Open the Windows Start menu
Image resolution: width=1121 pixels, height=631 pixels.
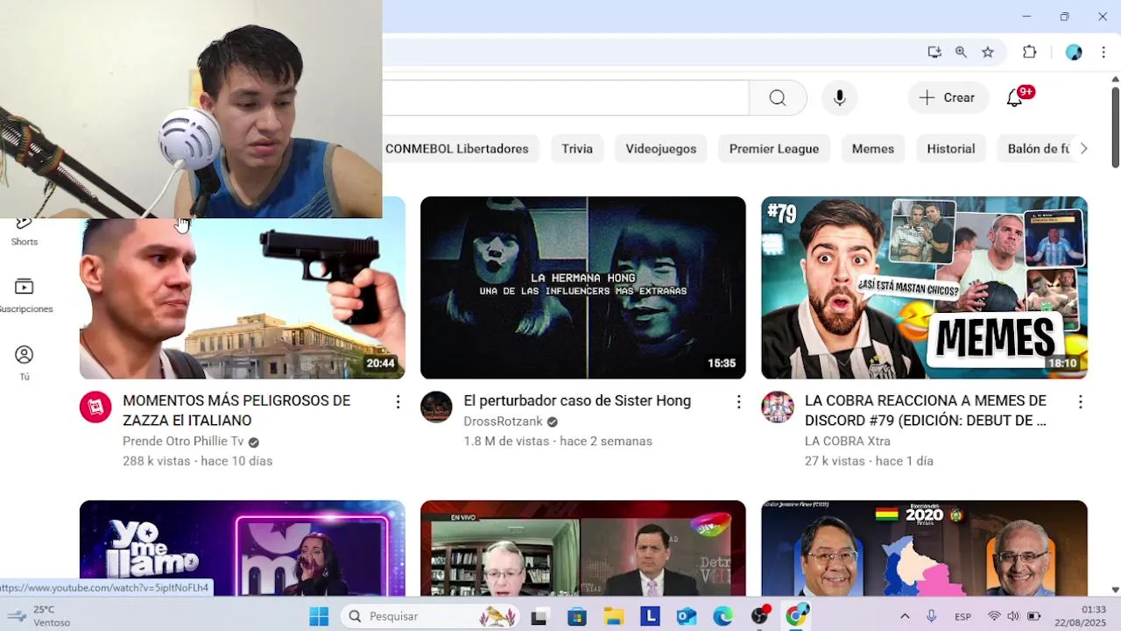click(319, 616)
